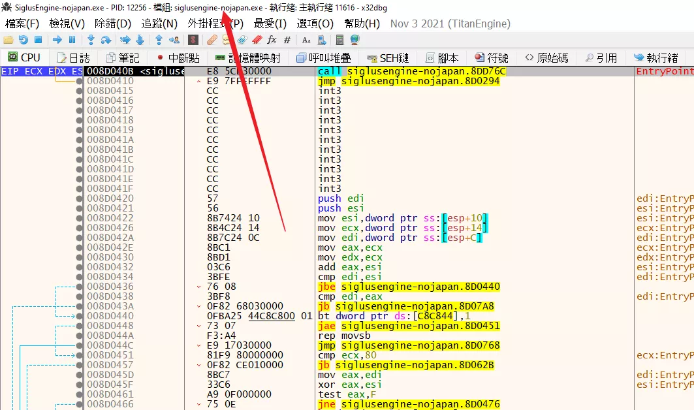Viewport: 694px width, 410px height.
Task: Open the 檔案(F) menu
Action: click(x=22, y=24)
